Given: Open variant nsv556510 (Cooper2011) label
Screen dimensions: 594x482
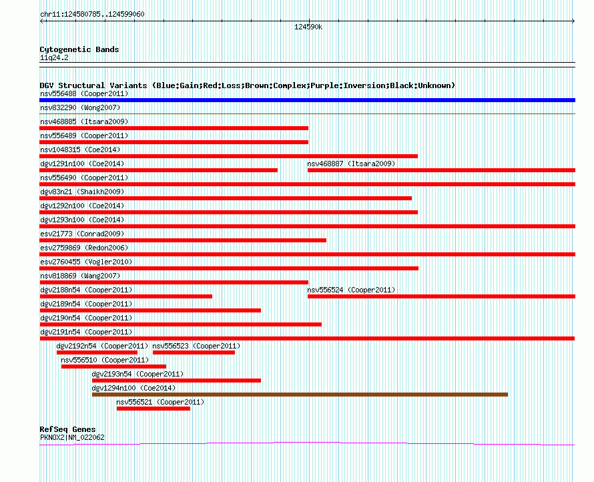Looking at the screenshot, I should (x=105, y=360).
